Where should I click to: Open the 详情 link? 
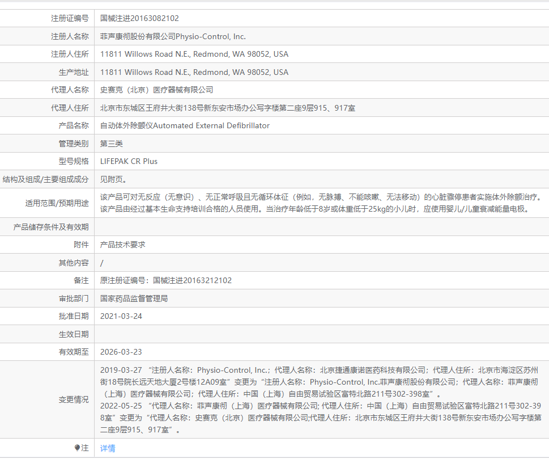(108, 448)
